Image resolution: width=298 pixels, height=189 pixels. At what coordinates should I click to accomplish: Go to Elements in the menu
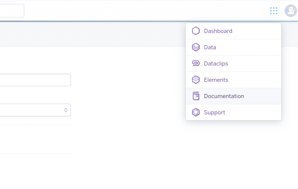[216, 80]
